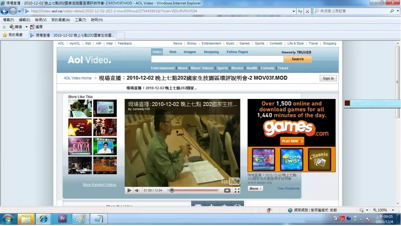Screen dimensions: 401x226
Task: Open the myAOL link
Action: pos(75,43)
